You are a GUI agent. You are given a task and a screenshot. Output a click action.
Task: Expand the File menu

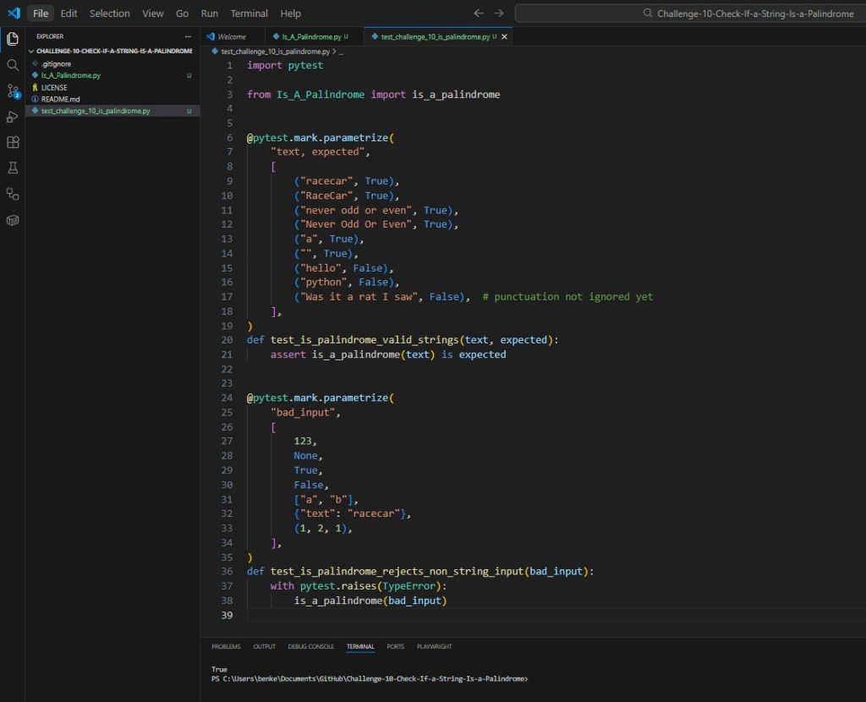click(x=40, y=13)
